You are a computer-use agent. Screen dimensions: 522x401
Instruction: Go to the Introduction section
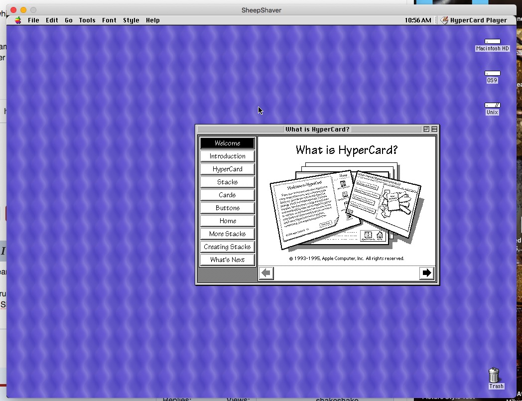click(227, 156)
